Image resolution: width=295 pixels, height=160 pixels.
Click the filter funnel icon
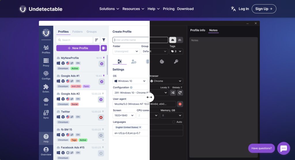tap(104, 40)
